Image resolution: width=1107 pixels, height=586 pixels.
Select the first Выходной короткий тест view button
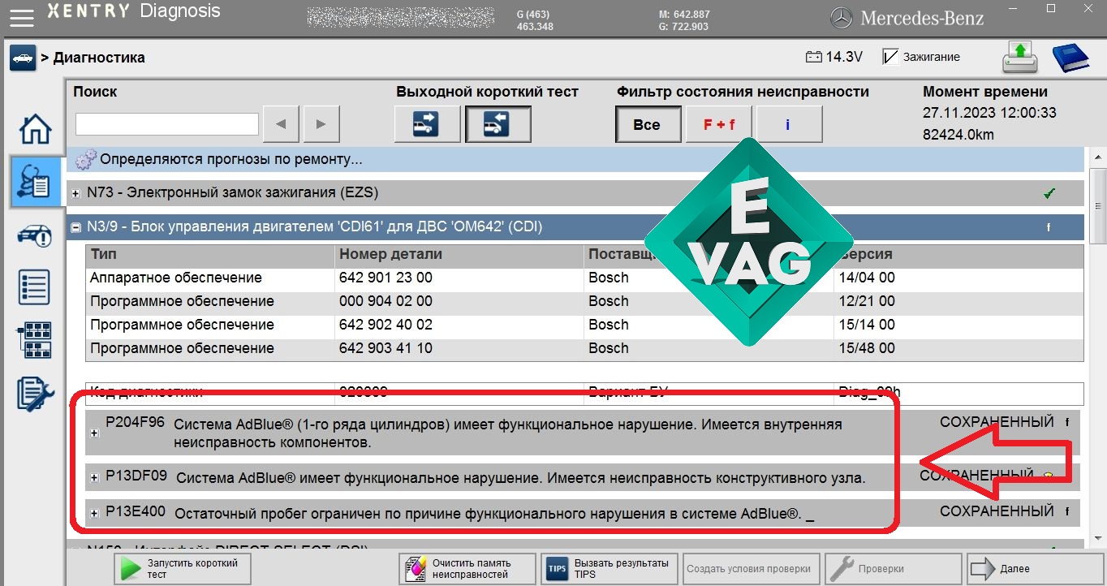click(x=427, y=124)
